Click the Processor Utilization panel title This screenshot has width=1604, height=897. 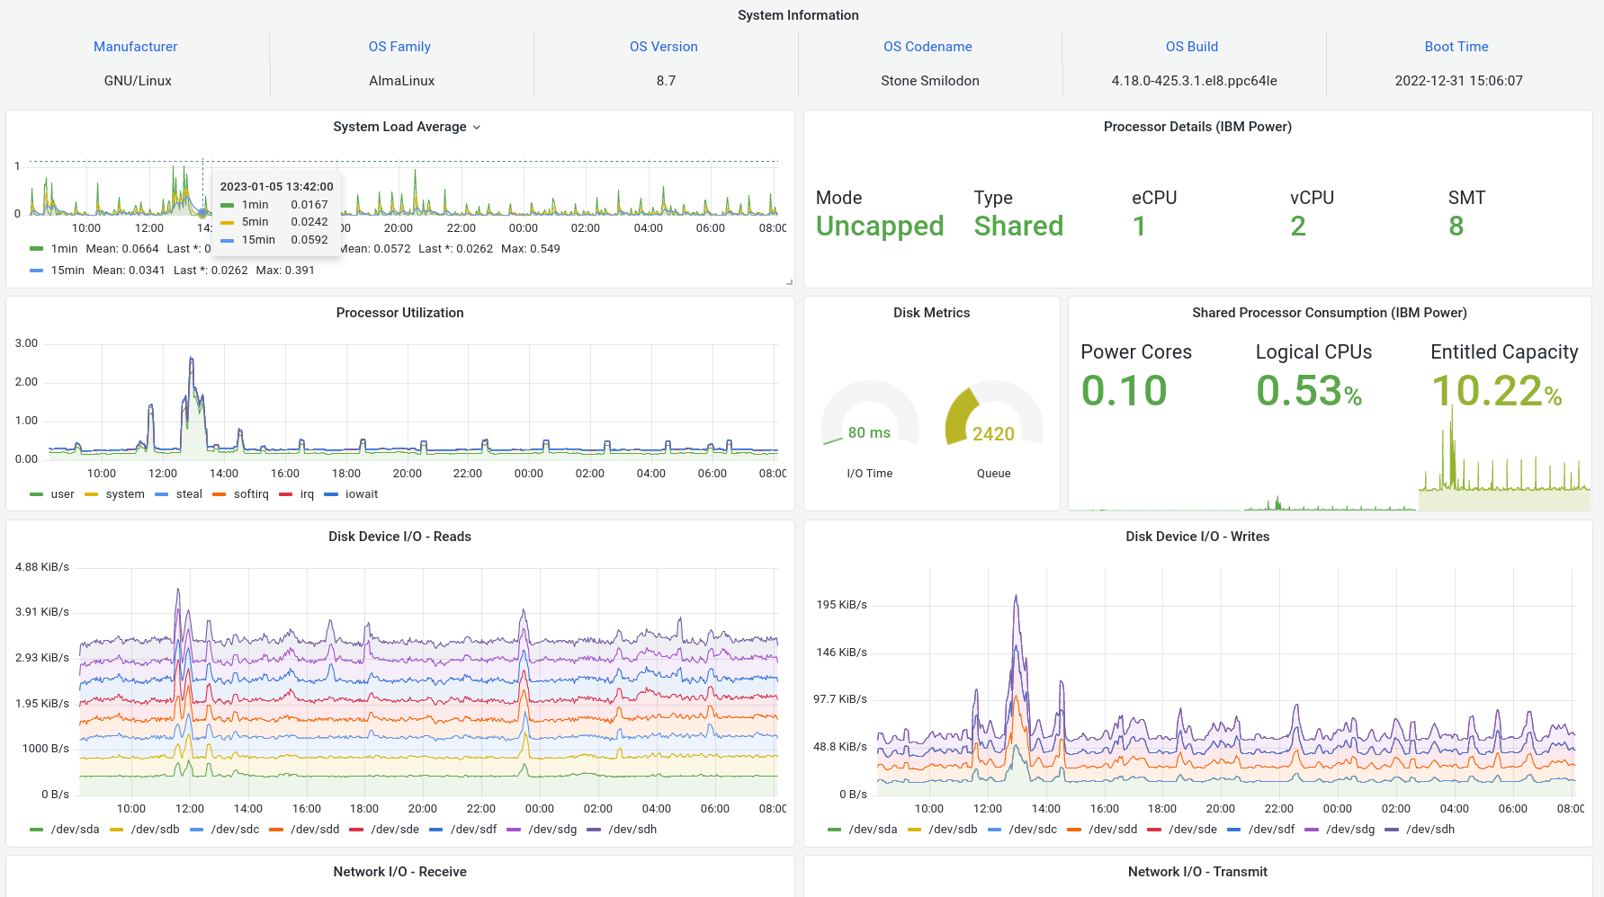(x=400, y=313)
